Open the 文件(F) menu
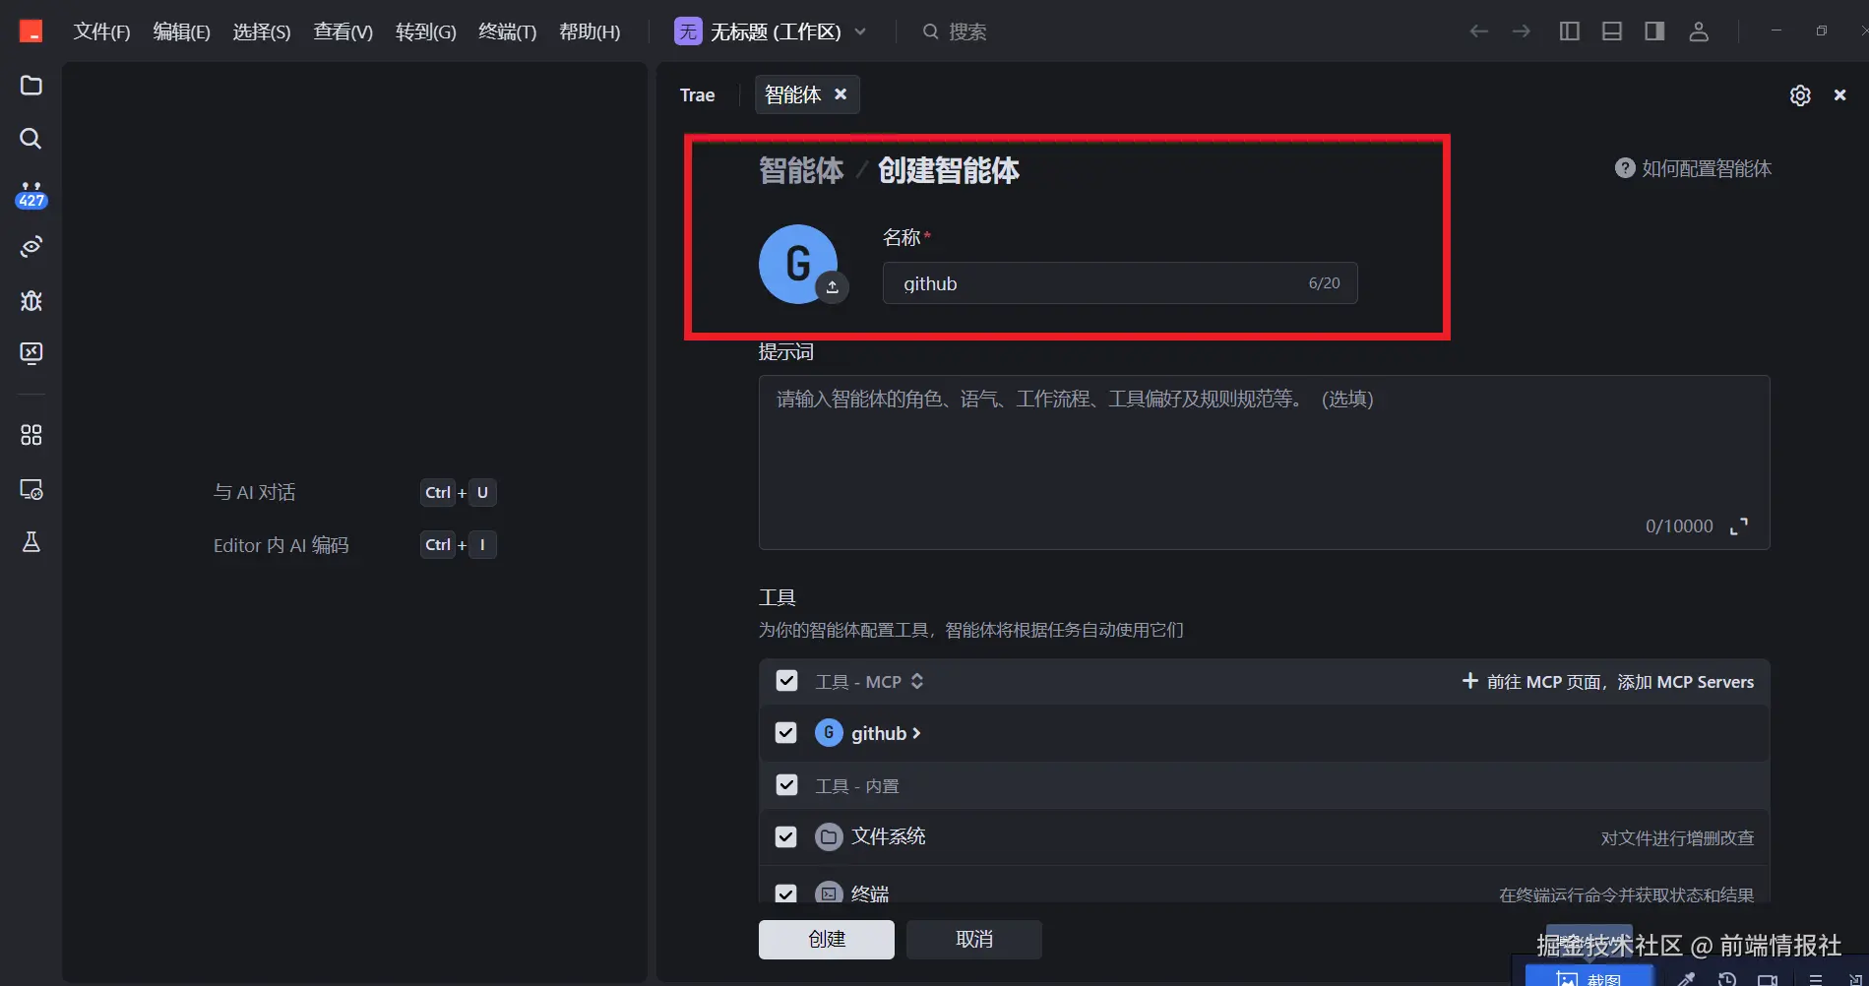1869x986 pixels. click(101, 31)
